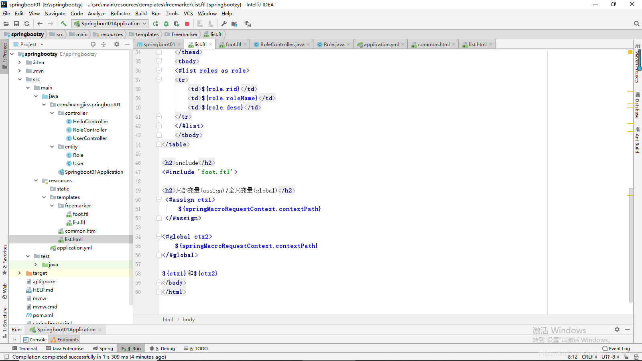
Task: Toggle the 5: Debug tool window
Action: coord(162,349)
